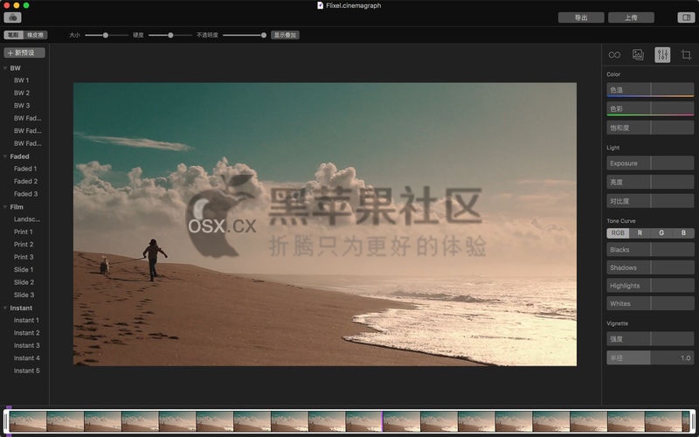Click the Flixel.cinemagraph document title icon
The height and width of the screenshot is (437, 699).
coord(320,5)
